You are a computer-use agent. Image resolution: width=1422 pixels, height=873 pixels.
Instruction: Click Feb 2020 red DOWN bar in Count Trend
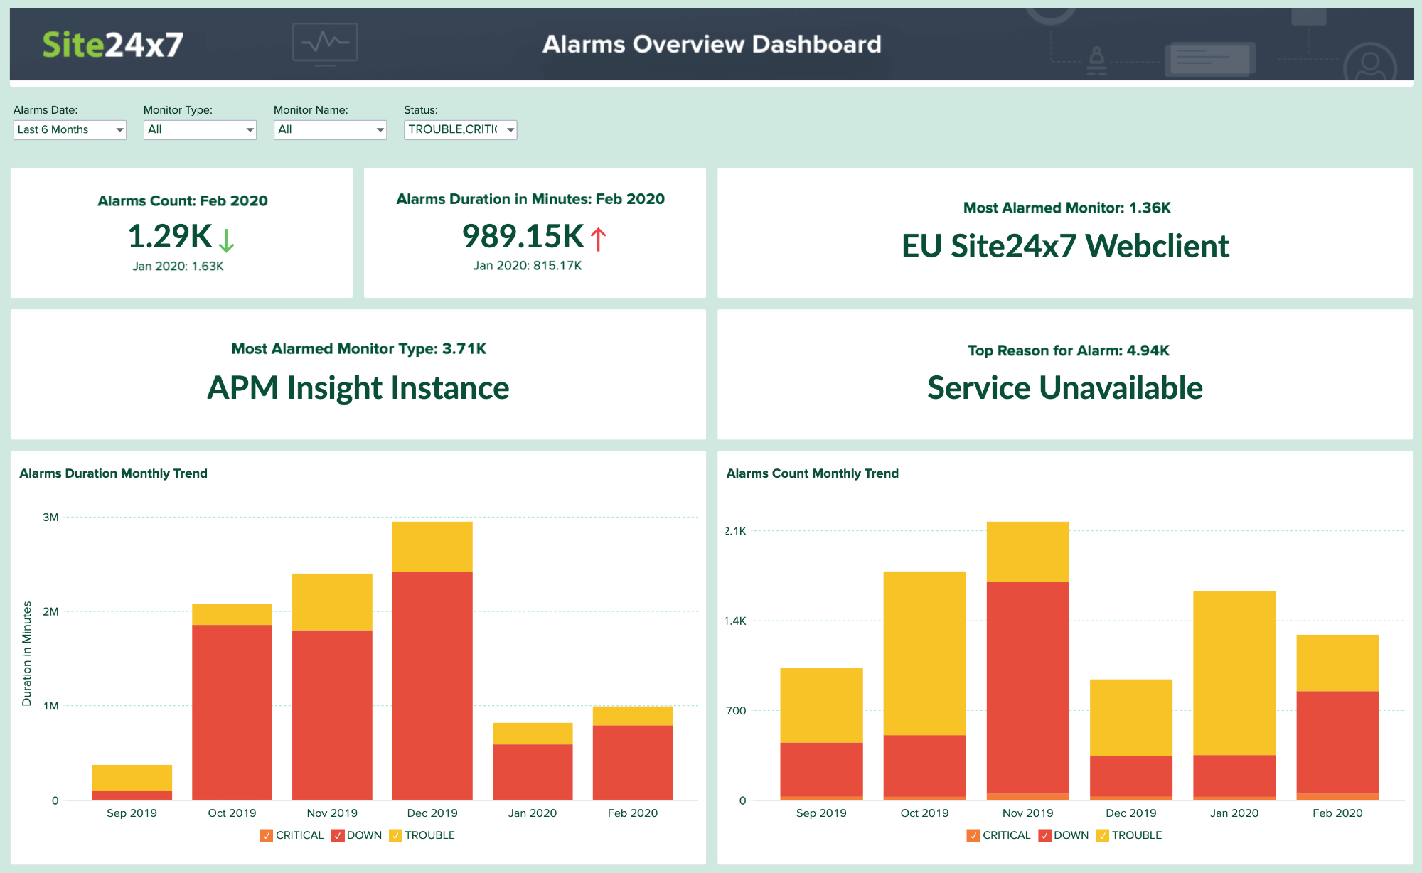[1337, 743]
